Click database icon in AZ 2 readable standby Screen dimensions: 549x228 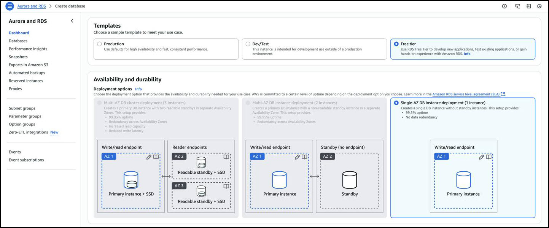[x=201, y=162]
